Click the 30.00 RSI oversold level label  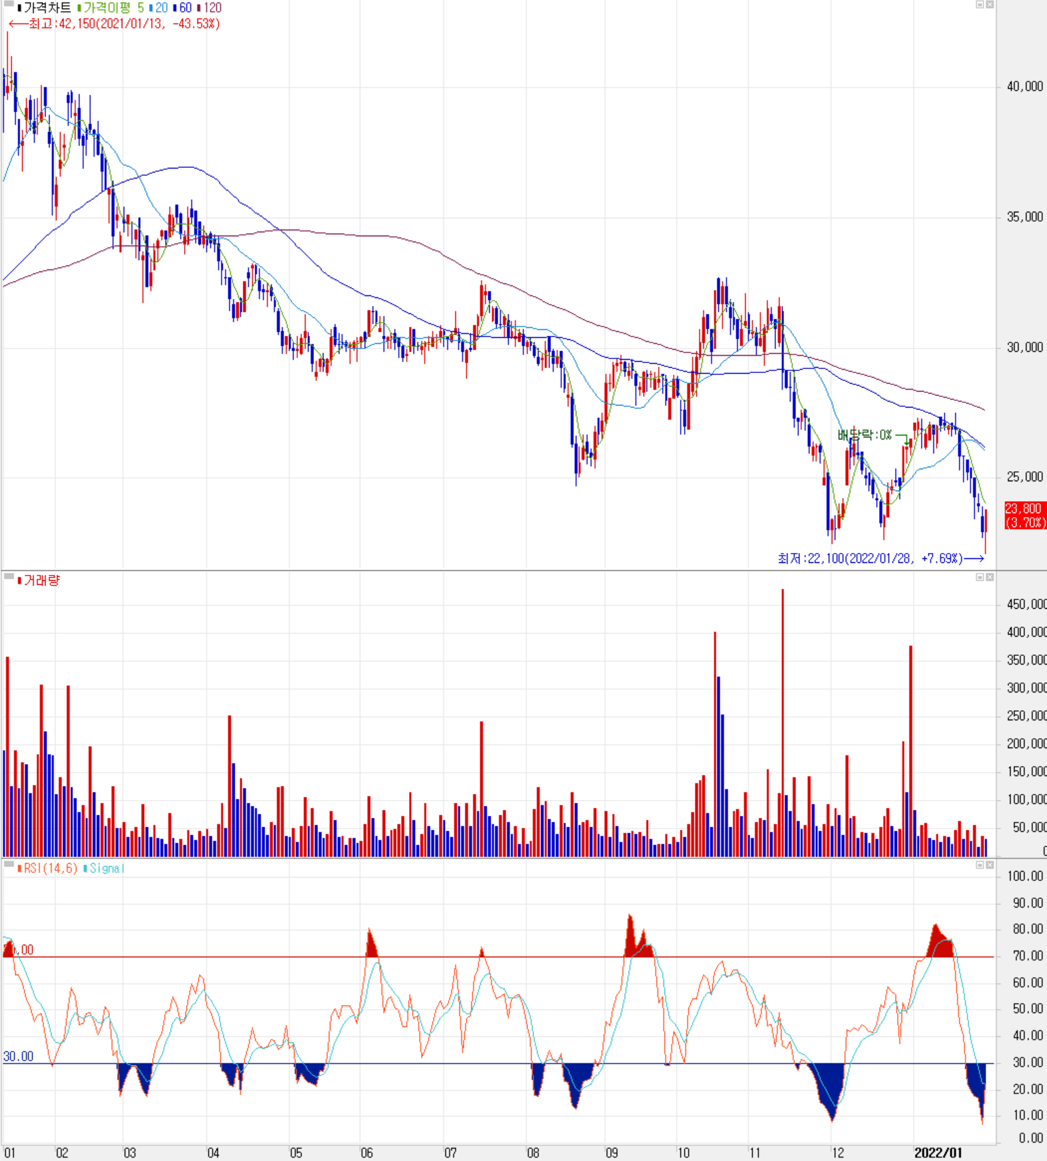click(x=18, y=1056)
